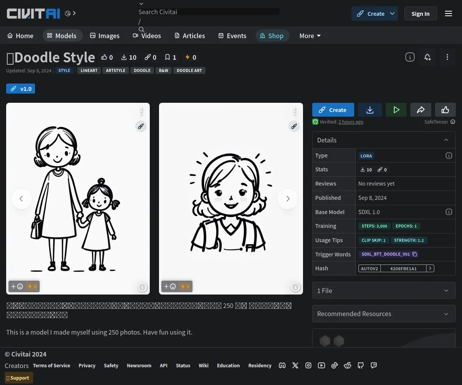
Task: Open the Events tab
Action: (233, 35)
